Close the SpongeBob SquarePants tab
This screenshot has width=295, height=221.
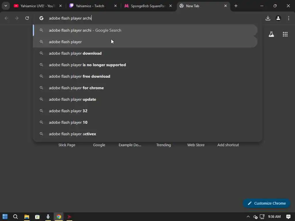pyautogui.click(x=171, y=6)
